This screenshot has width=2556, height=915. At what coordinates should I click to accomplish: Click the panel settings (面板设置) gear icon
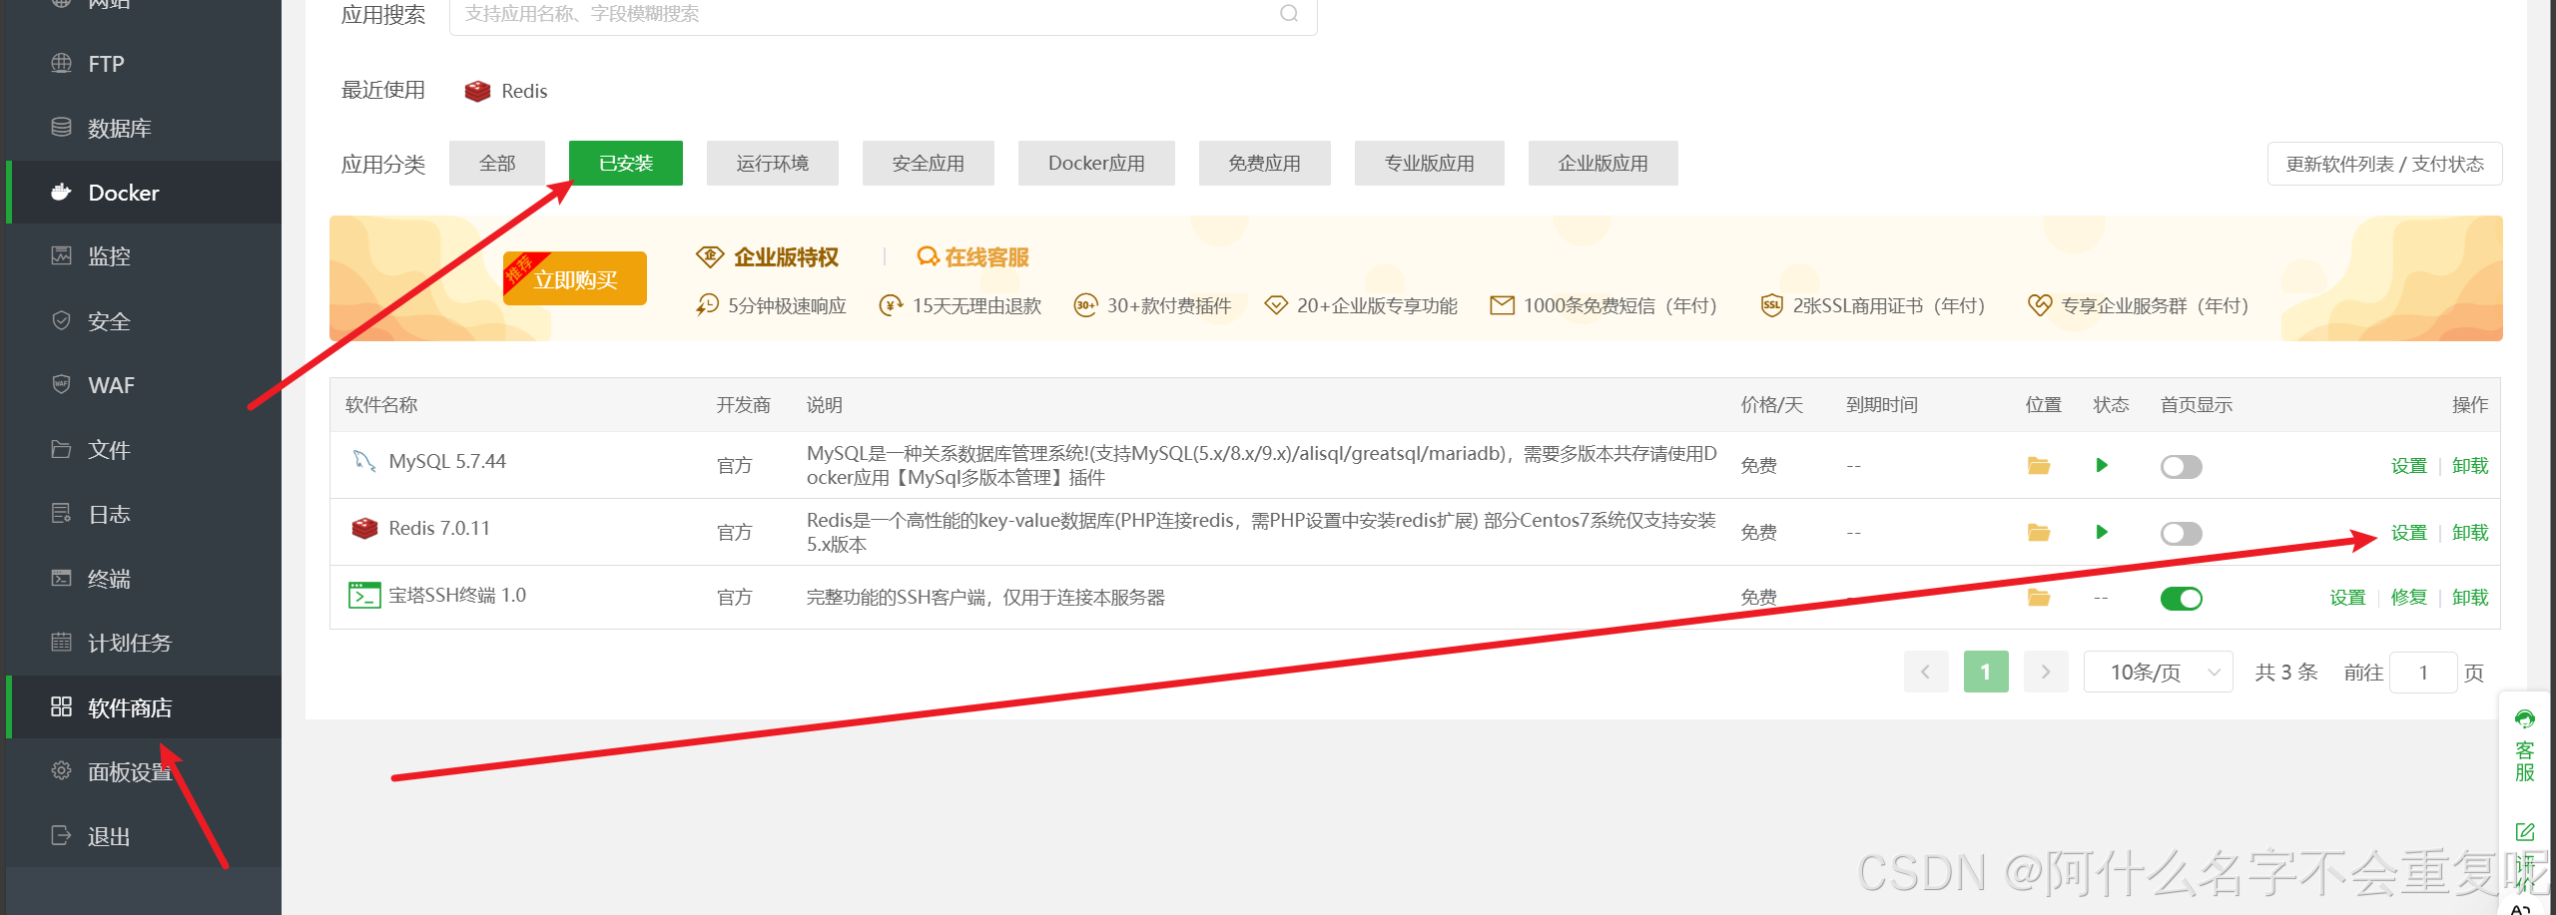61,770
